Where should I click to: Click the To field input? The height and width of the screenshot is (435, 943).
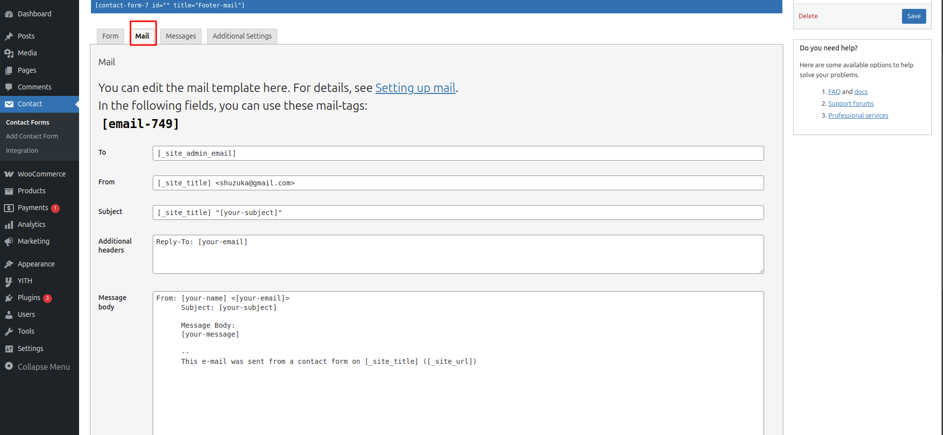[458, 153]
